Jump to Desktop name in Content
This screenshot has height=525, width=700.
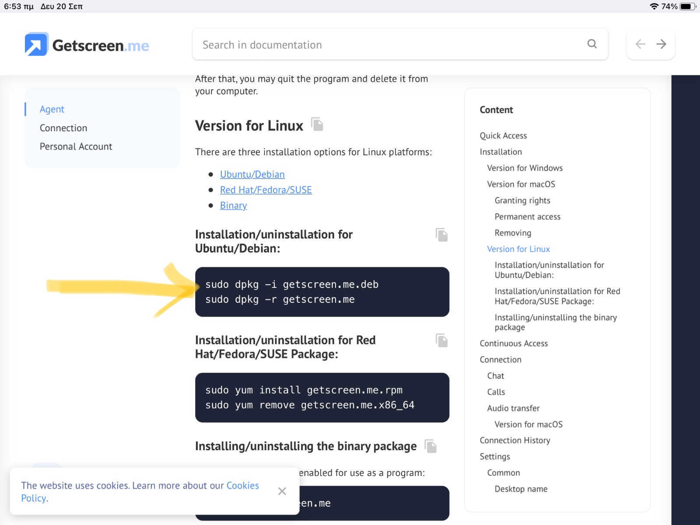click(521, 489)
